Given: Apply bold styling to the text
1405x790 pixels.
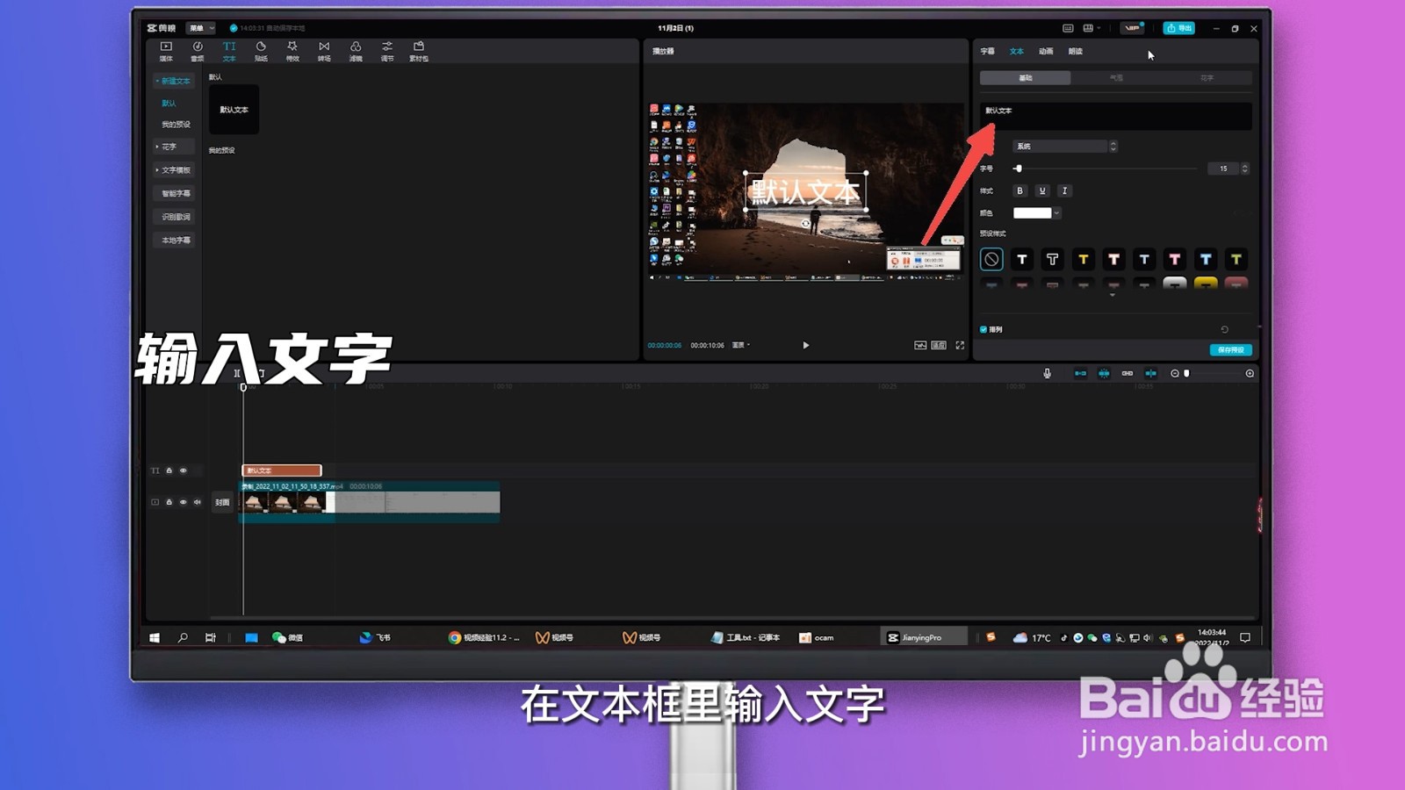Looking at the screenshot, I should coord(1020,190).
